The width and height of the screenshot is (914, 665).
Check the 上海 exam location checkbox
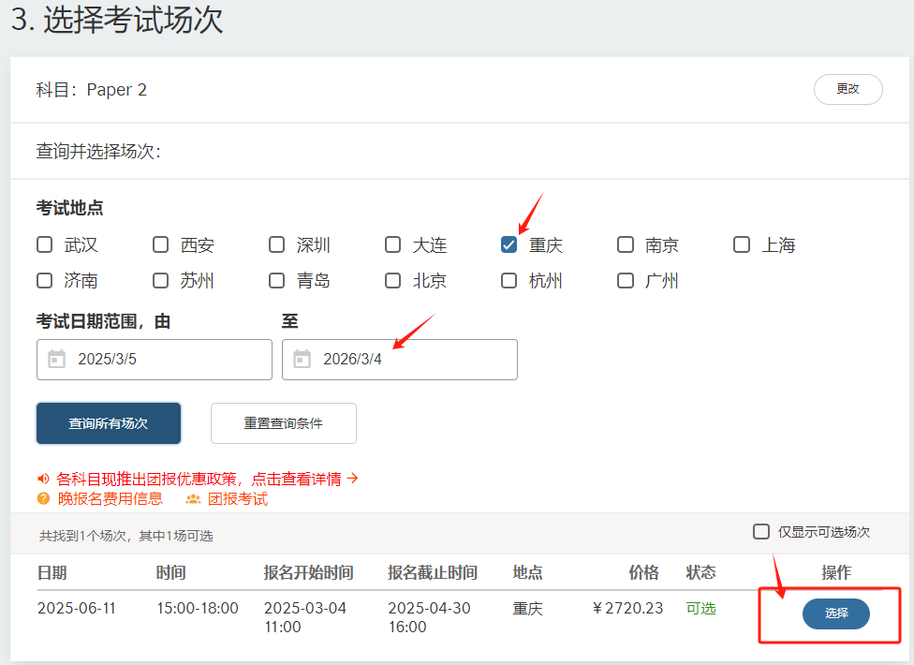(741, 244)
